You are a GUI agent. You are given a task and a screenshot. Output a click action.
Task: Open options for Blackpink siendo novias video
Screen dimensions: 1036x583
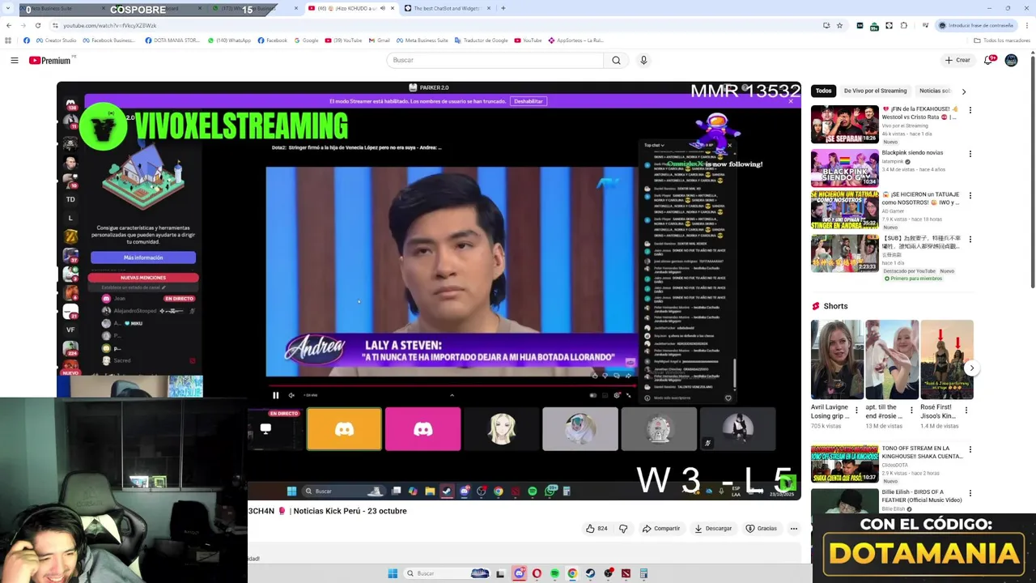coord(970,154)
